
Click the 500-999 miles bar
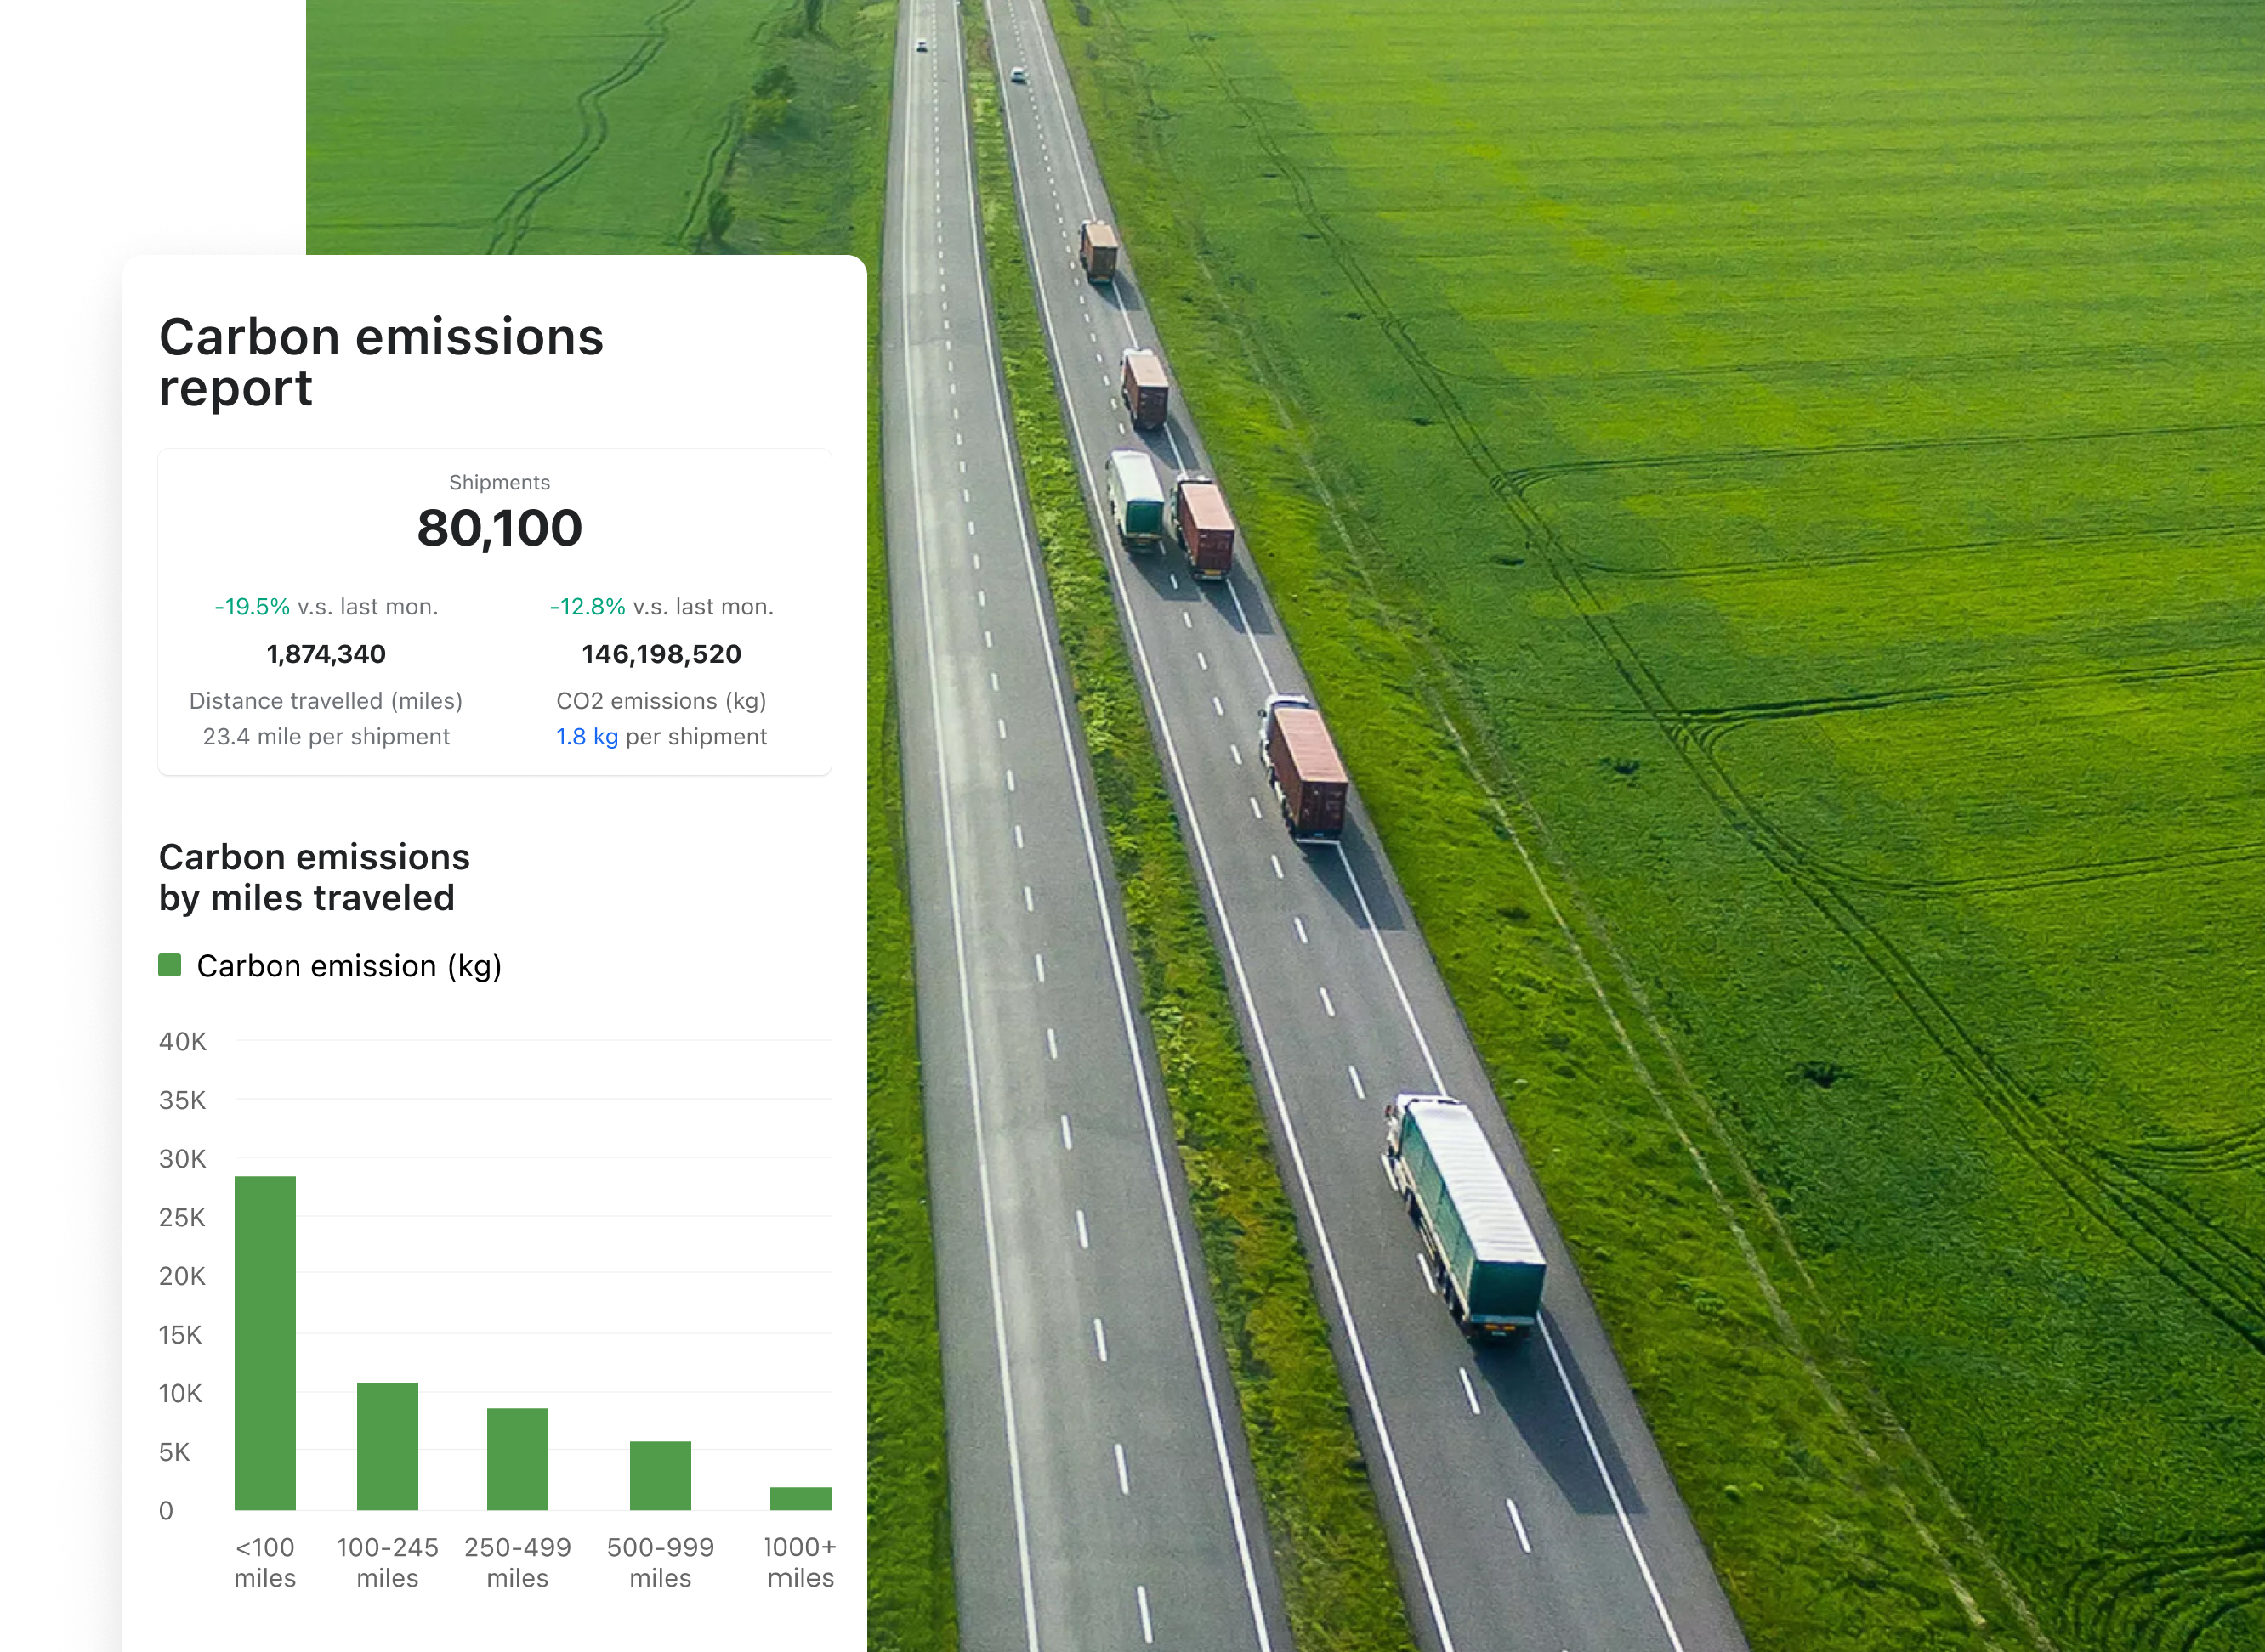click(x=661, y=1475)
